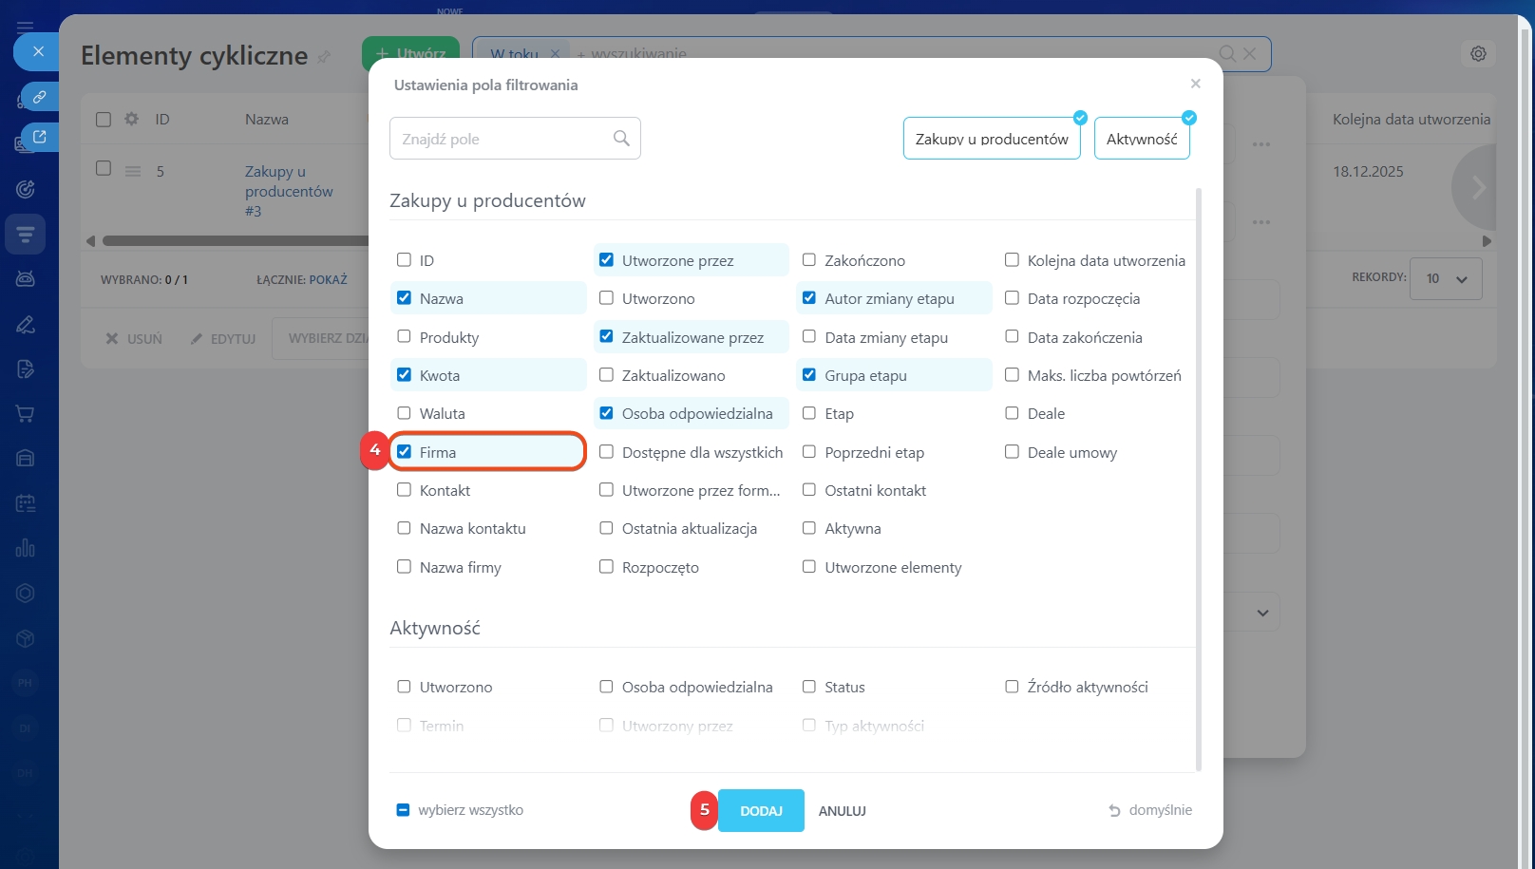Copy the link via the chain icon tab
1535x869 pixels.
click(39, 97)
